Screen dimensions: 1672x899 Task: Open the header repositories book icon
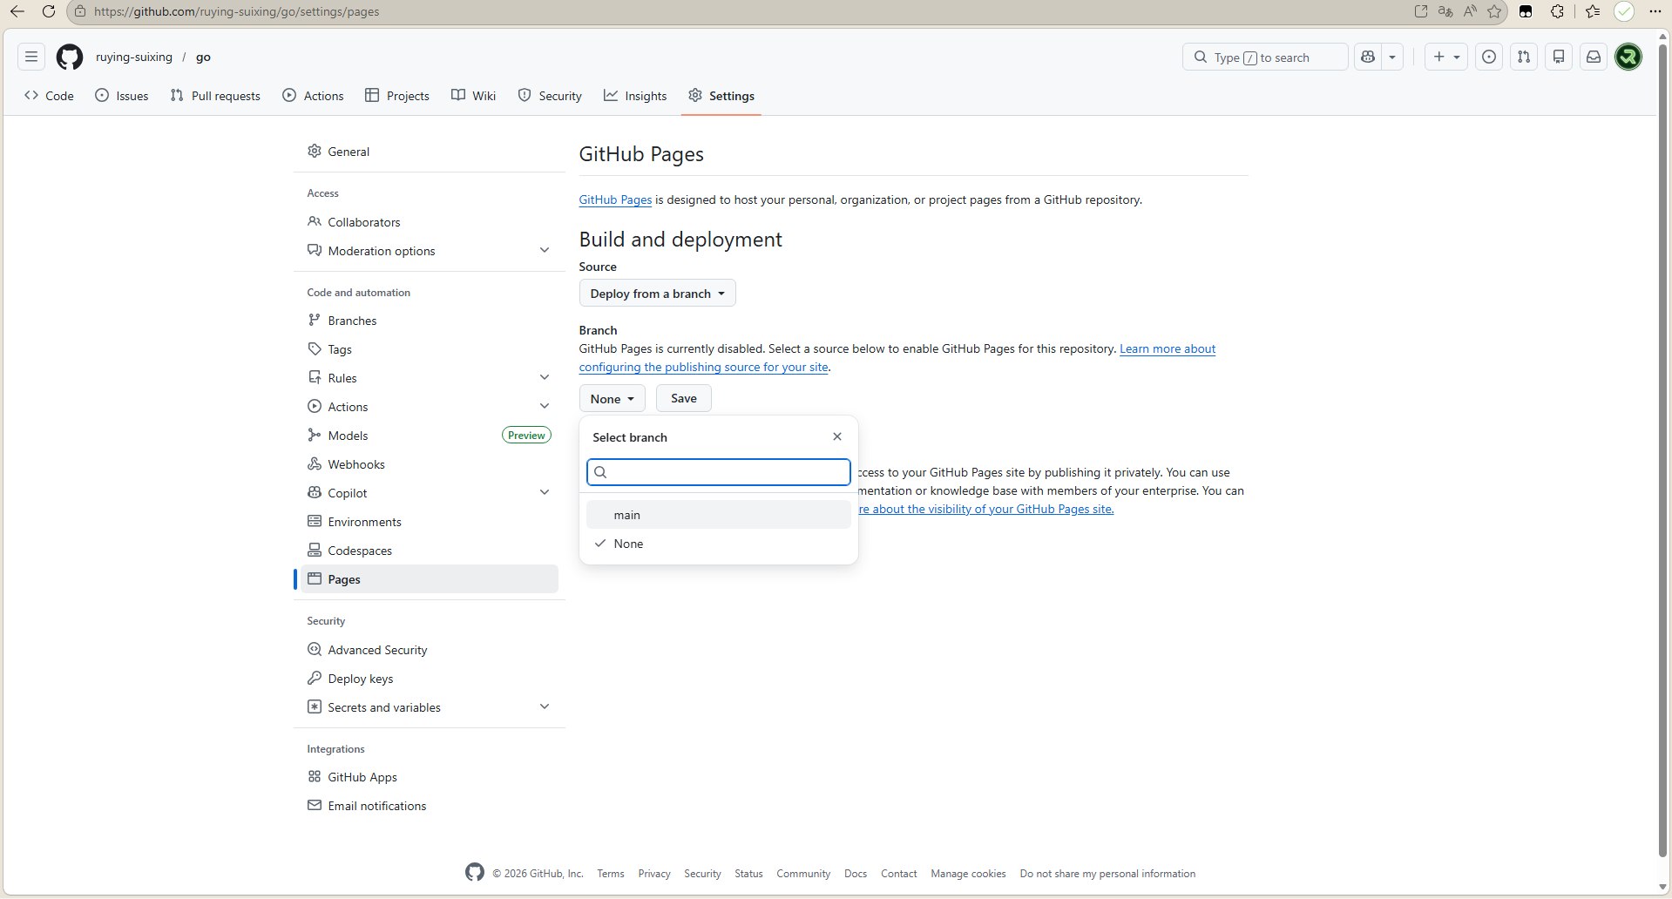[x=1559, y=57]
